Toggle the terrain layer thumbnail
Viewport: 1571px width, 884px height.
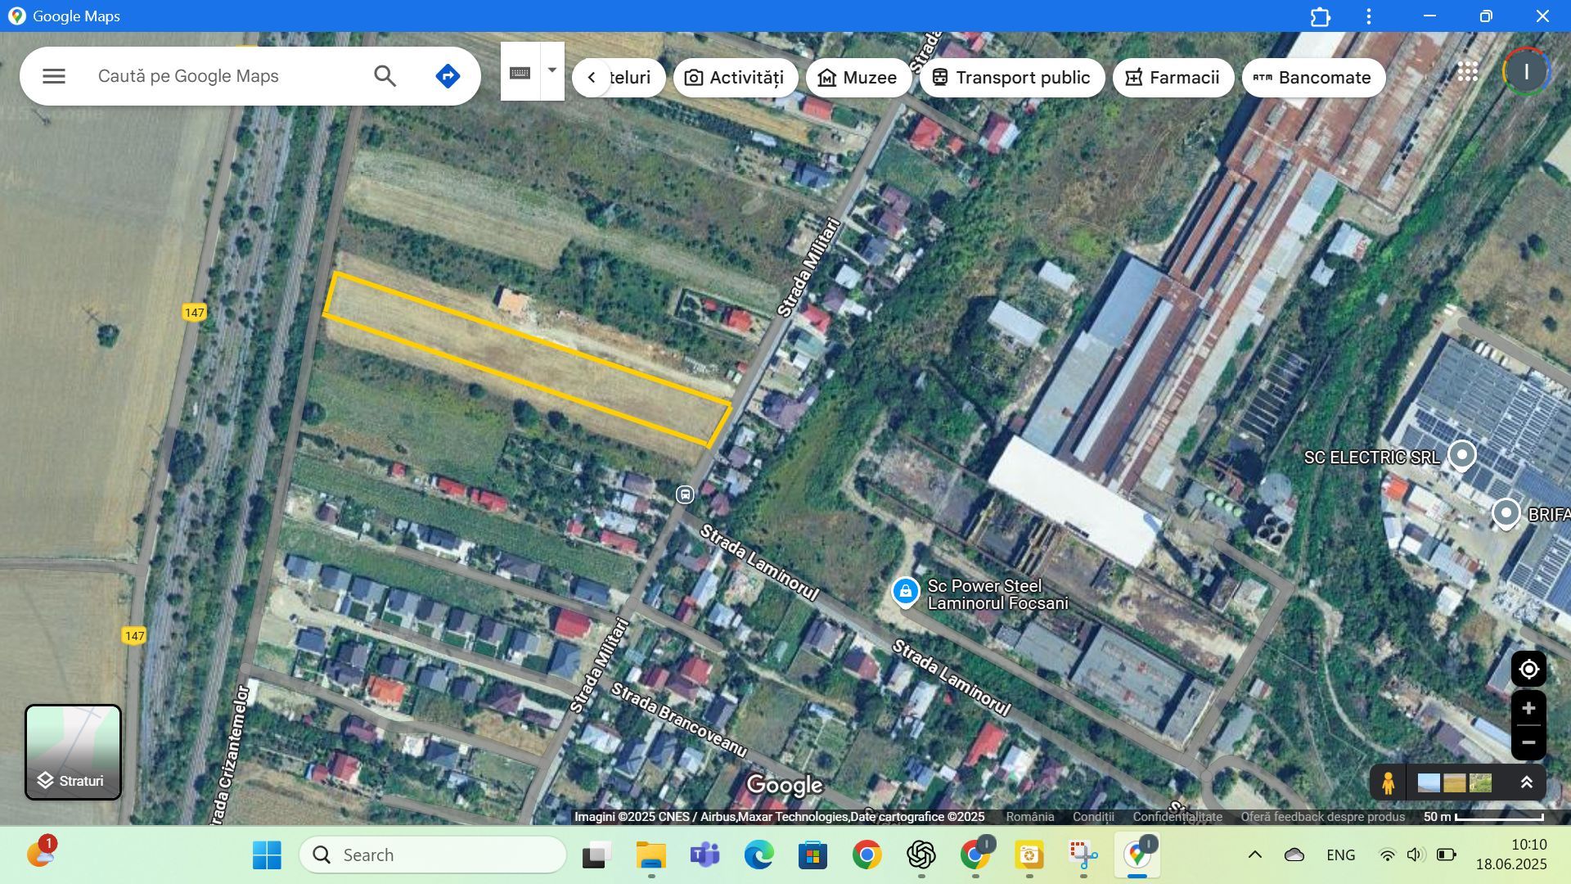pos(1454,783)
